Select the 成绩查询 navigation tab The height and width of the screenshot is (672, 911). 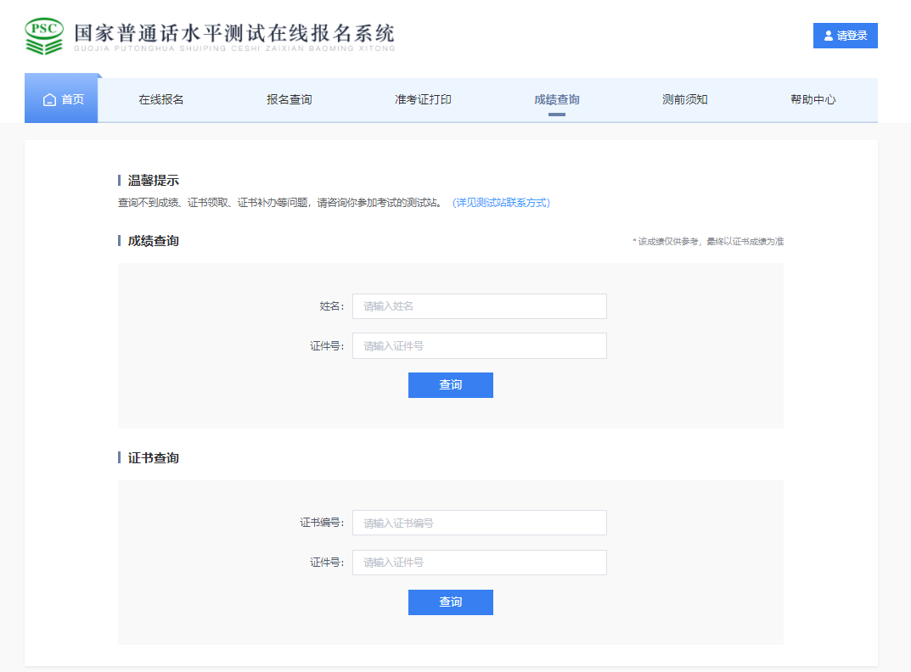coord(557,100)
